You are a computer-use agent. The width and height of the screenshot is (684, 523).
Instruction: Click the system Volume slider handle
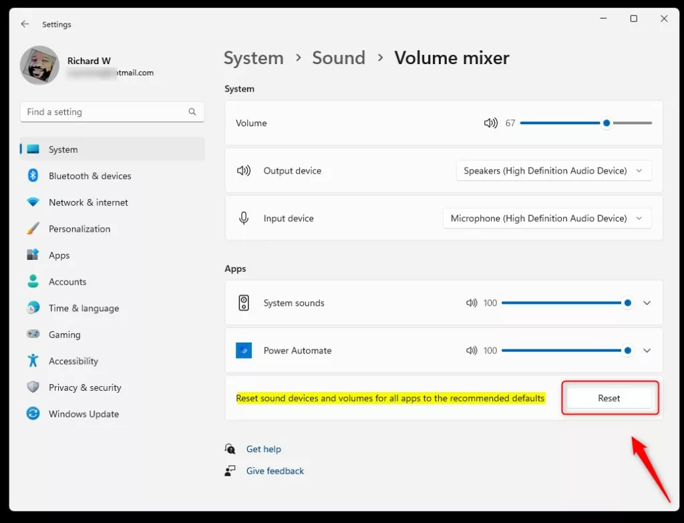point(607,123)
